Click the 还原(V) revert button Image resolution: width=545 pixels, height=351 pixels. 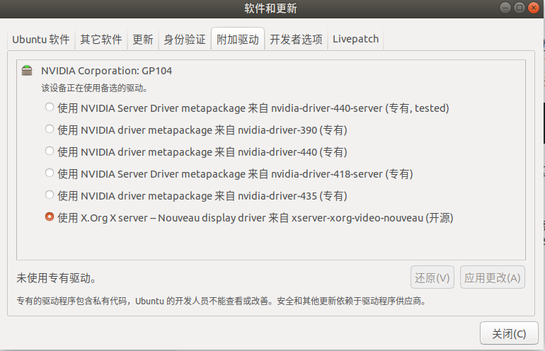tap(432, 277)
